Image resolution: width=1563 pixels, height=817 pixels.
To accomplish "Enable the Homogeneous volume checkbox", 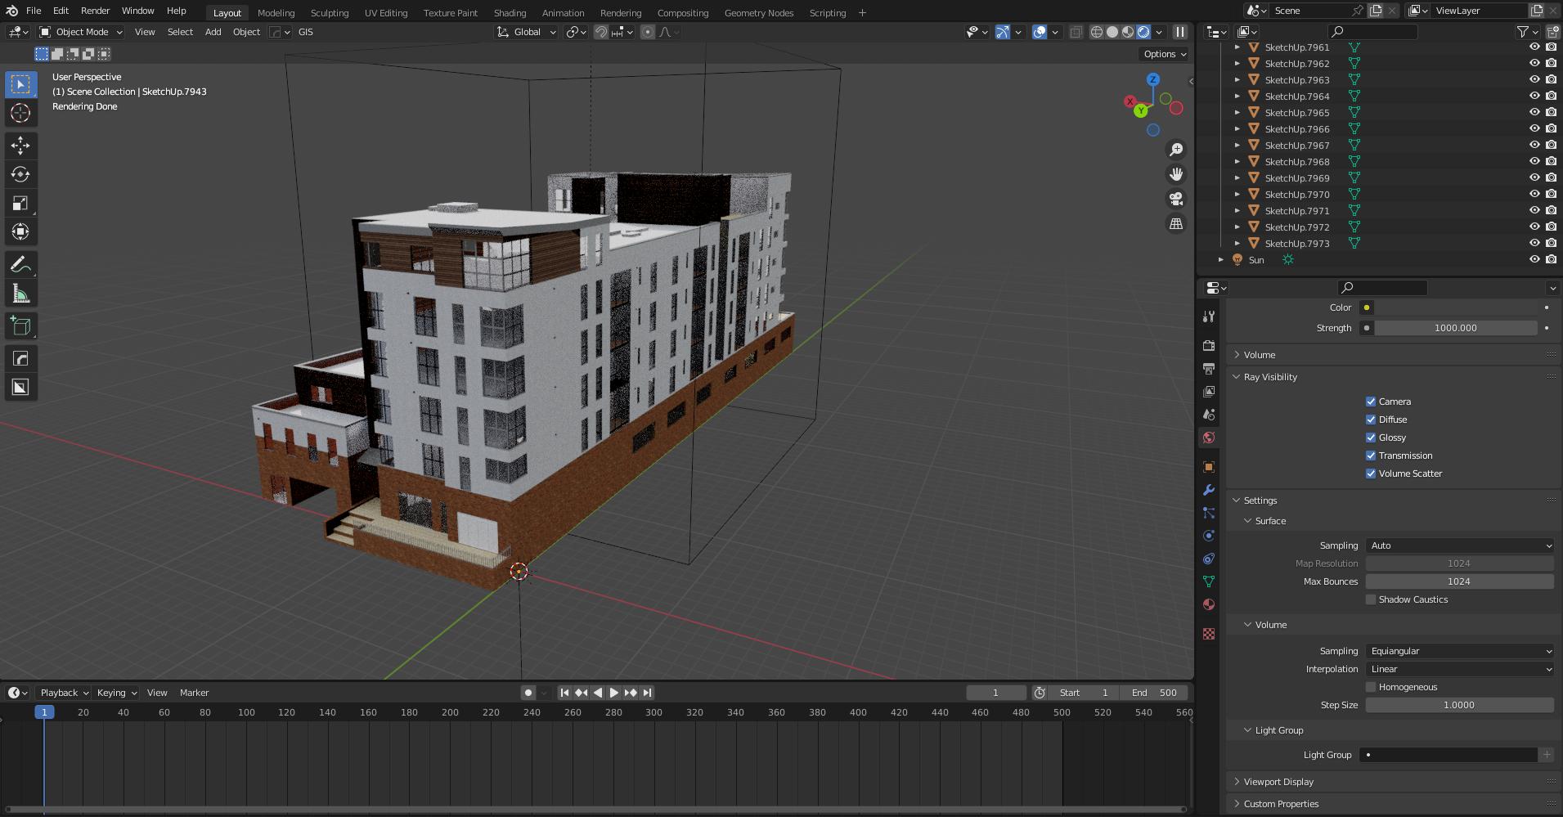I will tap(1371, 687).
